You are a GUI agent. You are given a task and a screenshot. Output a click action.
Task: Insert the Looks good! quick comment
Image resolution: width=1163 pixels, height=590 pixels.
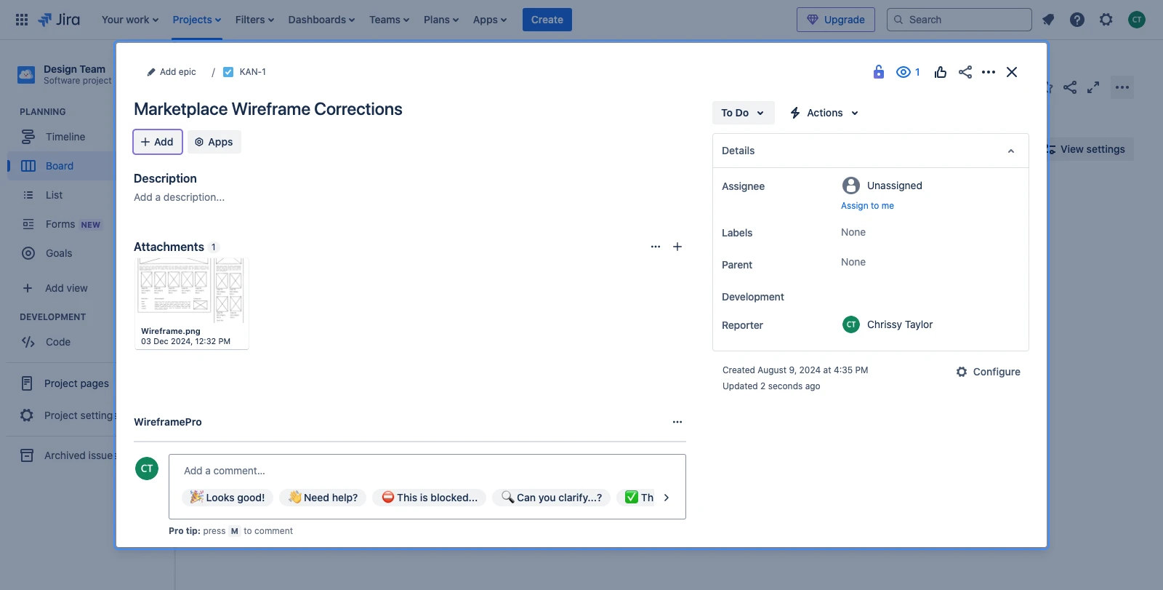[x=228, y=498]
